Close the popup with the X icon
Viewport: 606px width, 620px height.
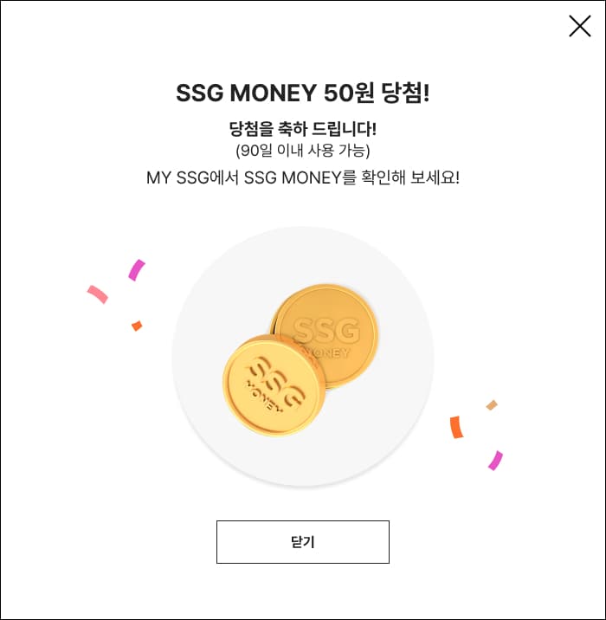(x=579, y=26)
